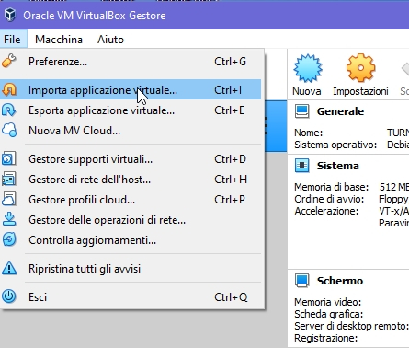Click the Ctrl+D shortcut text

point(230,159)
